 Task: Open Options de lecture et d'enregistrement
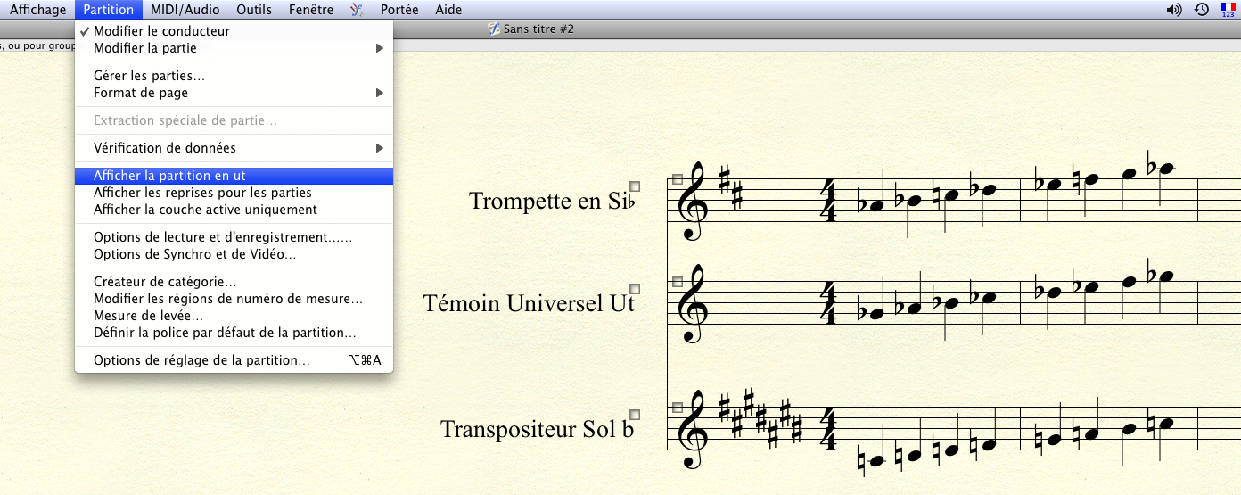[x=234, y=237]
